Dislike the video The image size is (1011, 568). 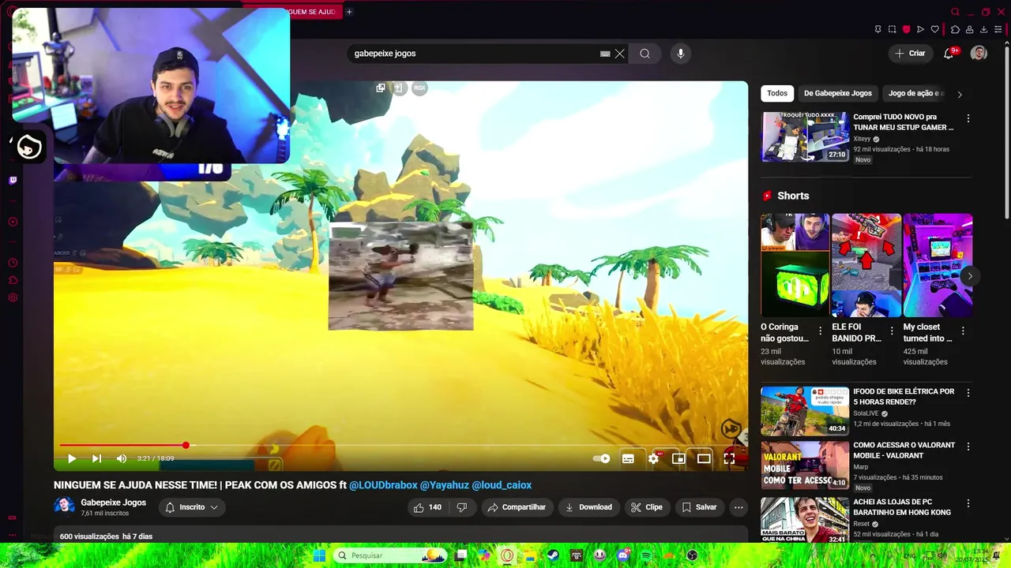(462, 507)
